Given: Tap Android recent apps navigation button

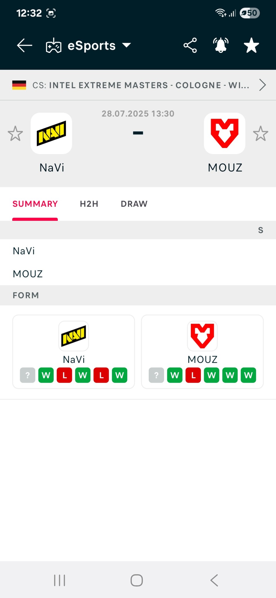Looking at the screenshot, I should 60,580.
